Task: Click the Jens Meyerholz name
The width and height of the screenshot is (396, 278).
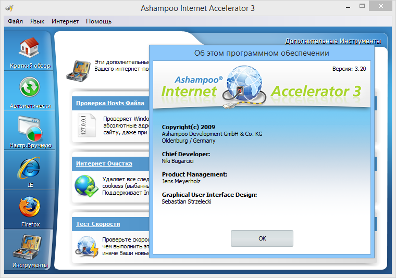Action: point(181,181)
